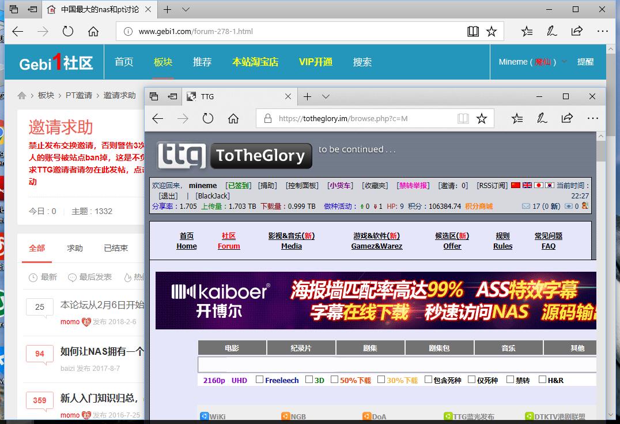Screen dimensions: 620x424
Task: Open the 规则 Rules page
Action: click(502, 241)
